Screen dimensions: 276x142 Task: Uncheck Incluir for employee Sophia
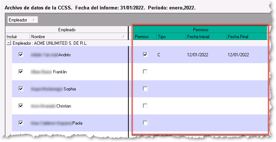coord(21,89)
